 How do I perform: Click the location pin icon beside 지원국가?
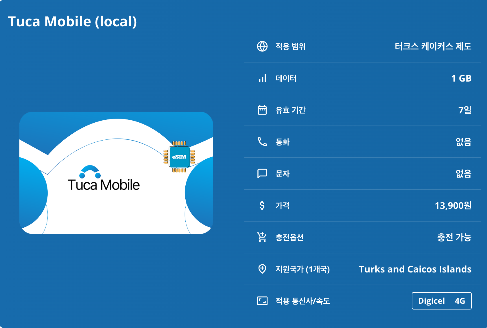tap(262, 269)
